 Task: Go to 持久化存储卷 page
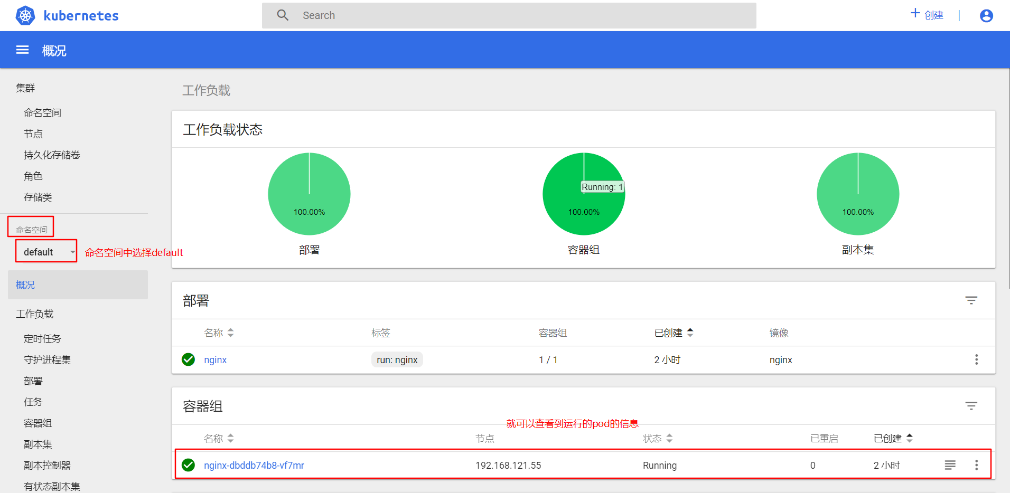52,155
